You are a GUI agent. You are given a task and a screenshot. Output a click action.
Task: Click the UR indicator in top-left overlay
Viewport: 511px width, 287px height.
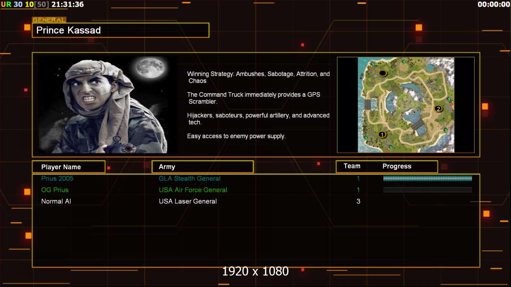[x=6, y=4]
